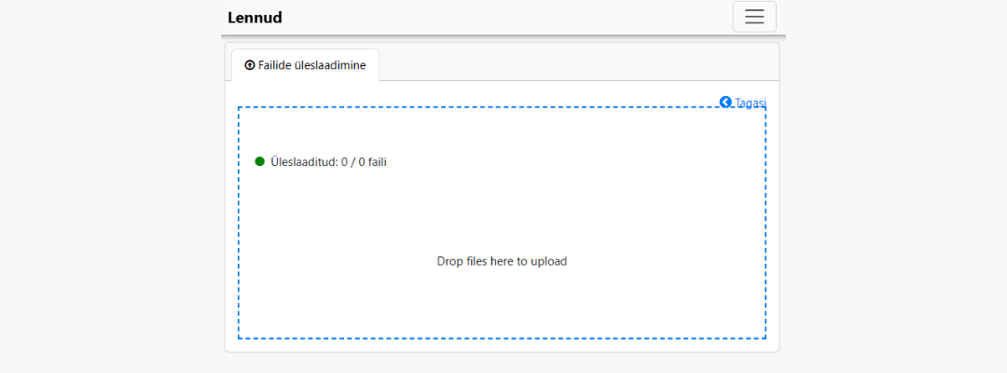Click 'Drop files here to upload' text

[x=502, y=261]
